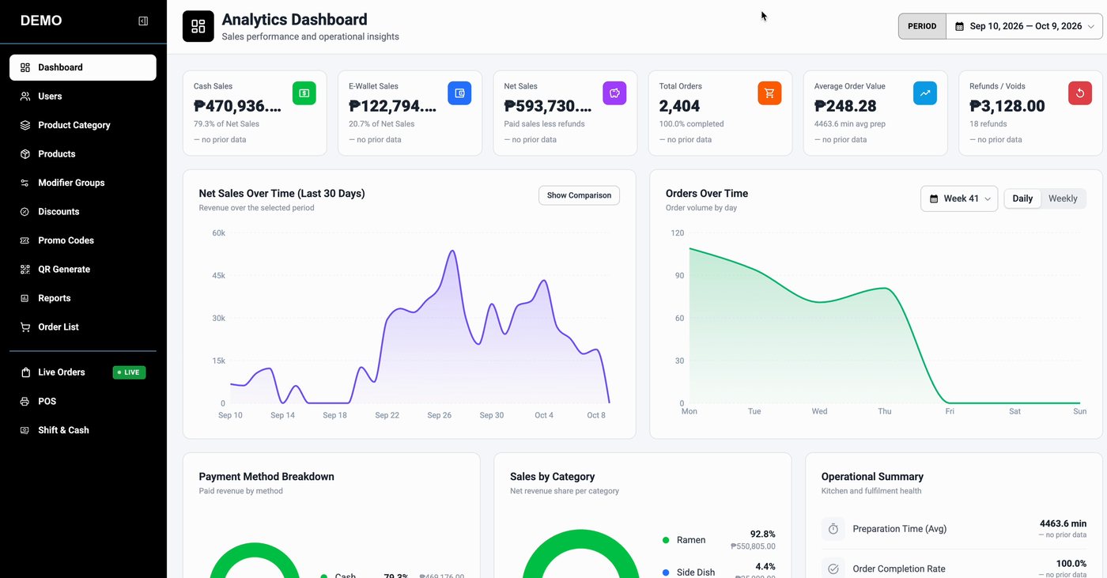The image size is (1107, 578).
Task: Open the Week 41 dropdown
Action: tap(959, 198)
